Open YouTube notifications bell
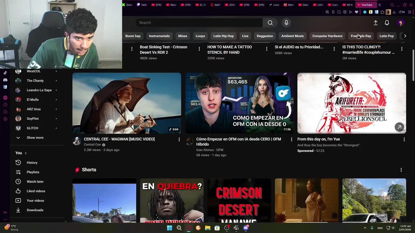Image resolution: width=415 pixels, height=233 pixels. coord(387,23)
